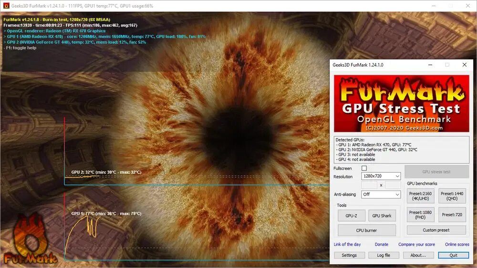Click the Quit button

pos(454,255)
